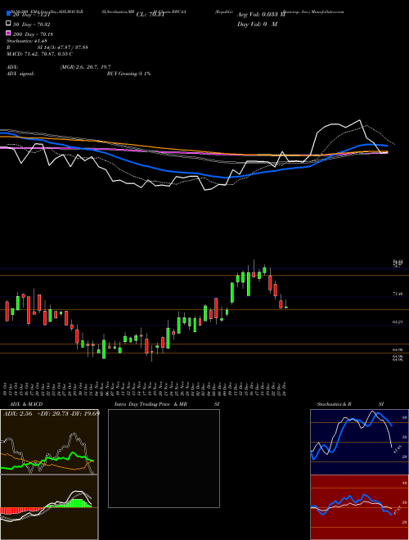Click the 'Stochastics & R' panel title
Screen dimensions: 409x540
(334, 404)
